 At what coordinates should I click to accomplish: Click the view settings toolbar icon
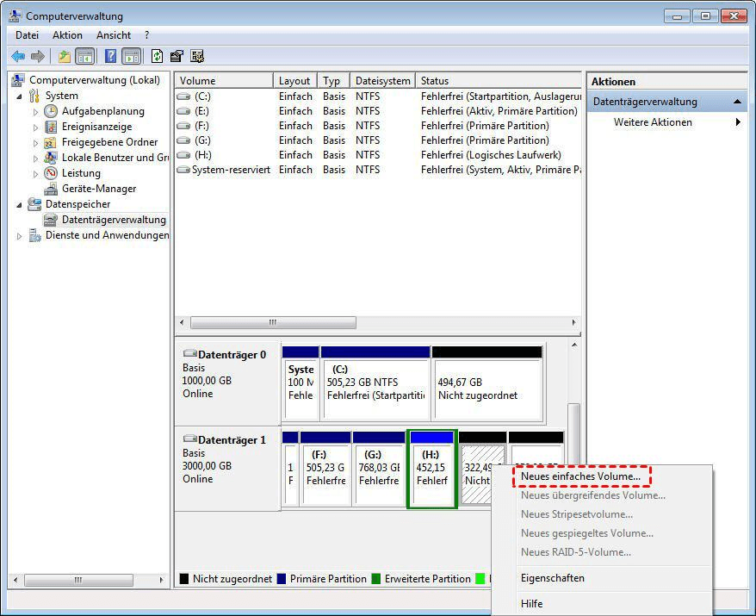click(x=196, y=57)
